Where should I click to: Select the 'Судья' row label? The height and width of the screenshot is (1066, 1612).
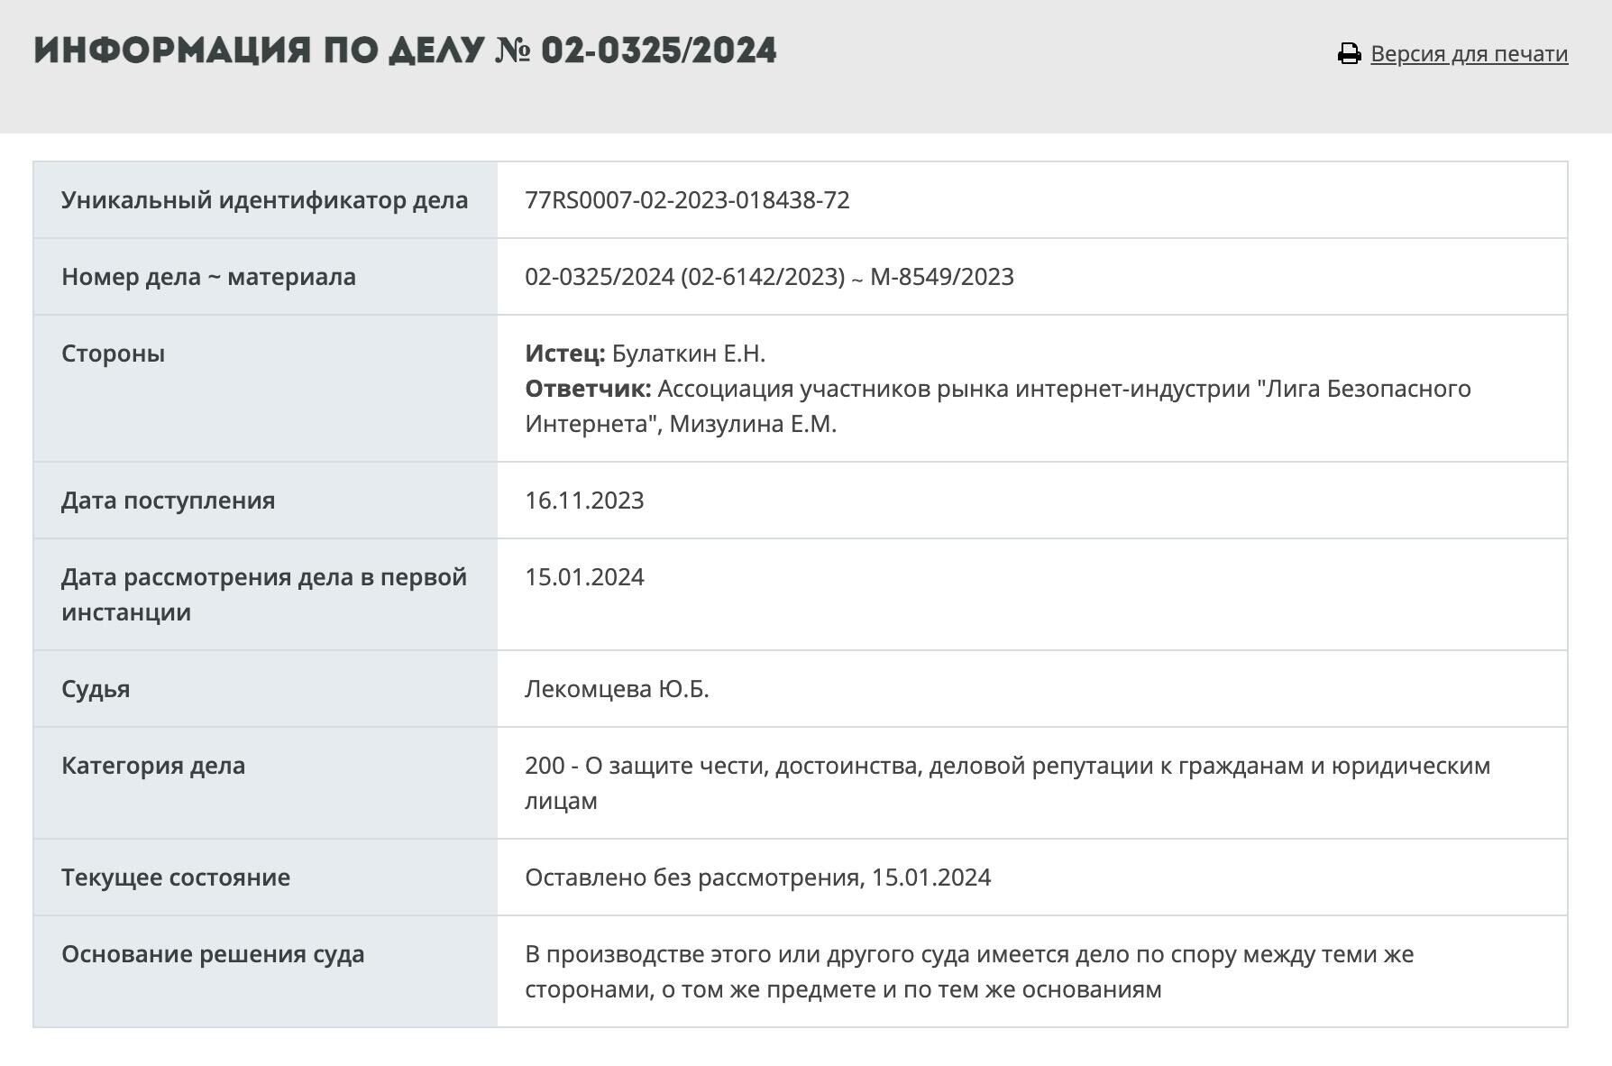pyautogui.click(x=96, y=689)
